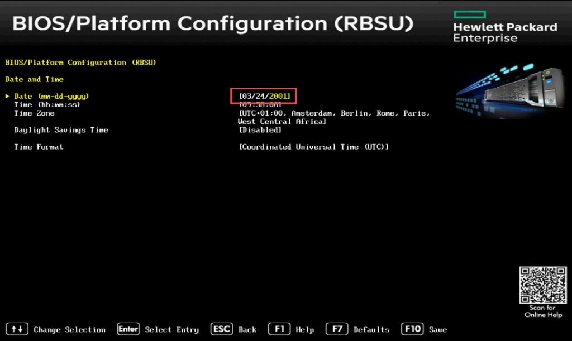Click the up/down arrows key icon
Image resolution: width=572 pixels, height=341 pixels.
tap(16, 329)
